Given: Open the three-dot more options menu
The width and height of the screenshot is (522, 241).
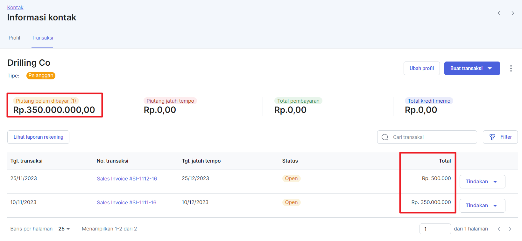Looking at the screenshot, I should [511, 69].
